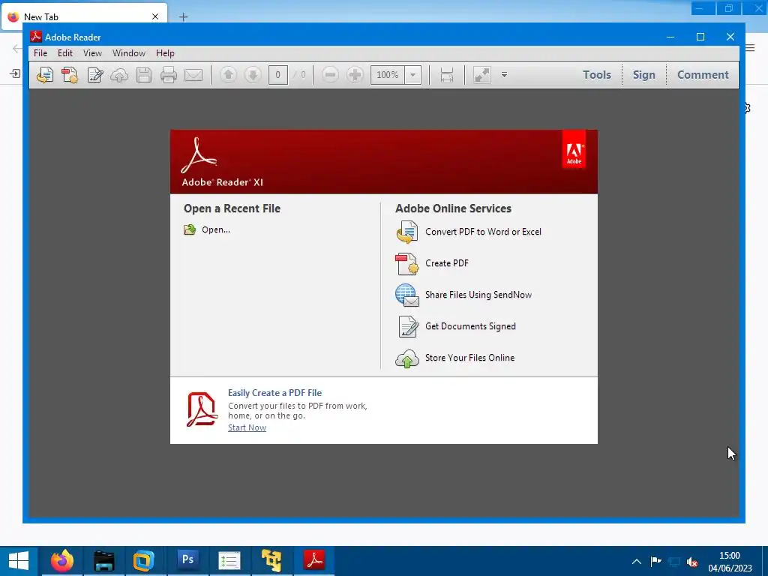Show hidden system tray icons chevron
This screenshot has height=576, width=768.
(636, 561)
